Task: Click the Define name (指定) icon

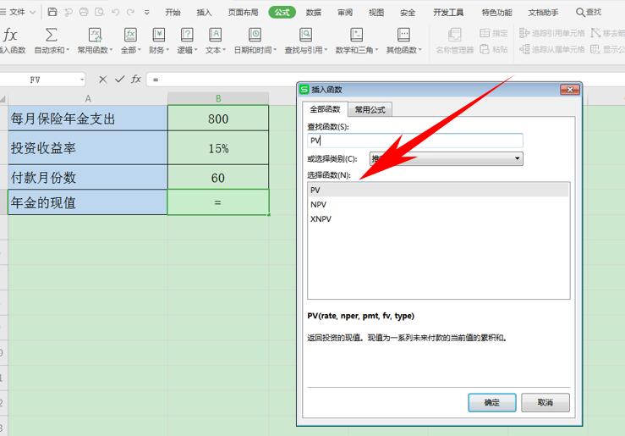Action: pyautogui.click(x=485, y=33)
